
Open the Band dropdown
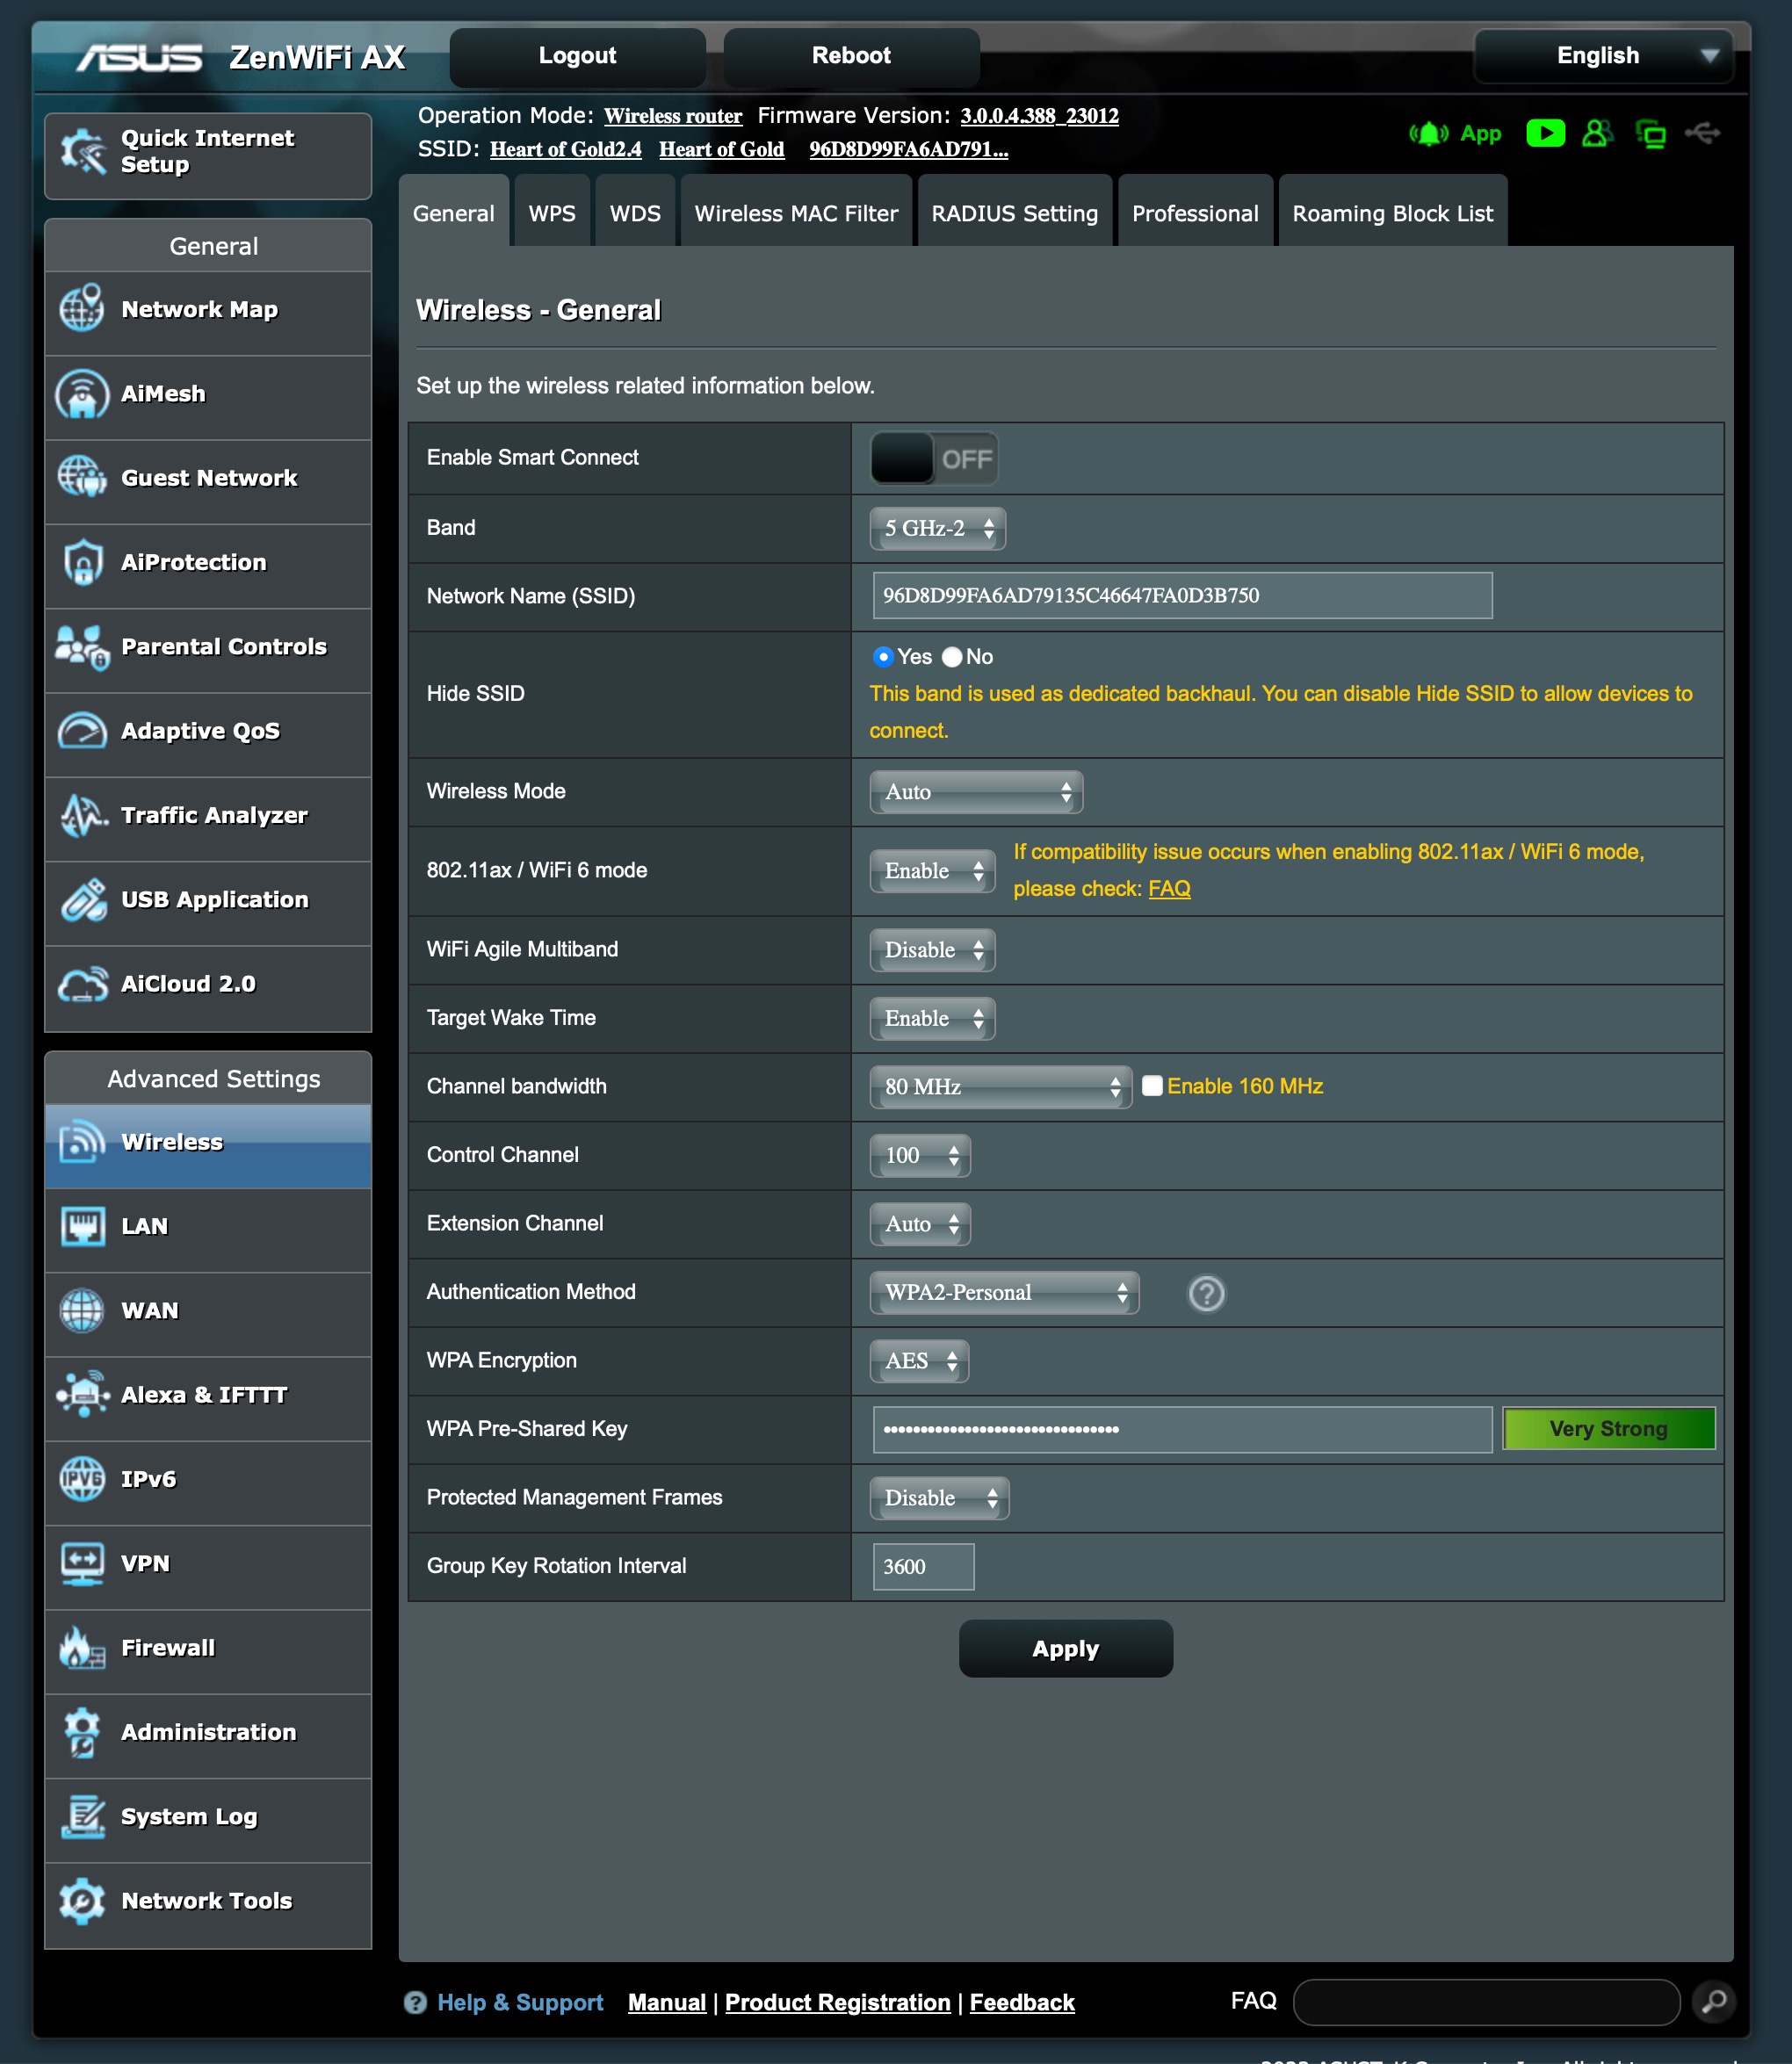click(x=937, y=528)
